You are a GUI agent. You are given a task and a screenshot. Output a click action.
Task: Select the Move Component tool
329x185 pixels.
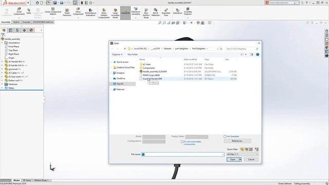pos(78,11)
